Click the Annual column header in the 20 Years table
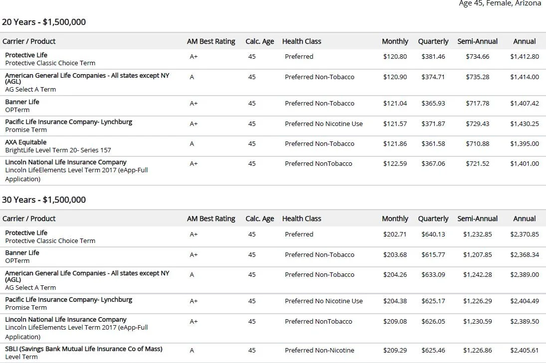 525,41
